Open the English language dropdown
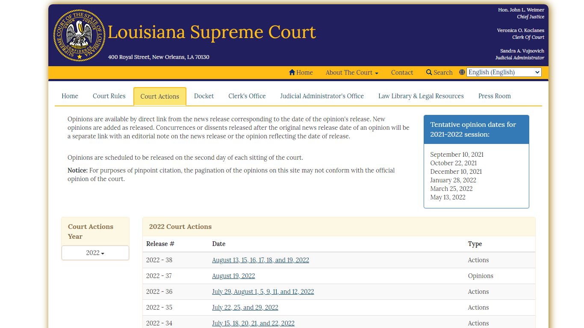The width and height of the screenshot is (584, 328). (504, 72)
